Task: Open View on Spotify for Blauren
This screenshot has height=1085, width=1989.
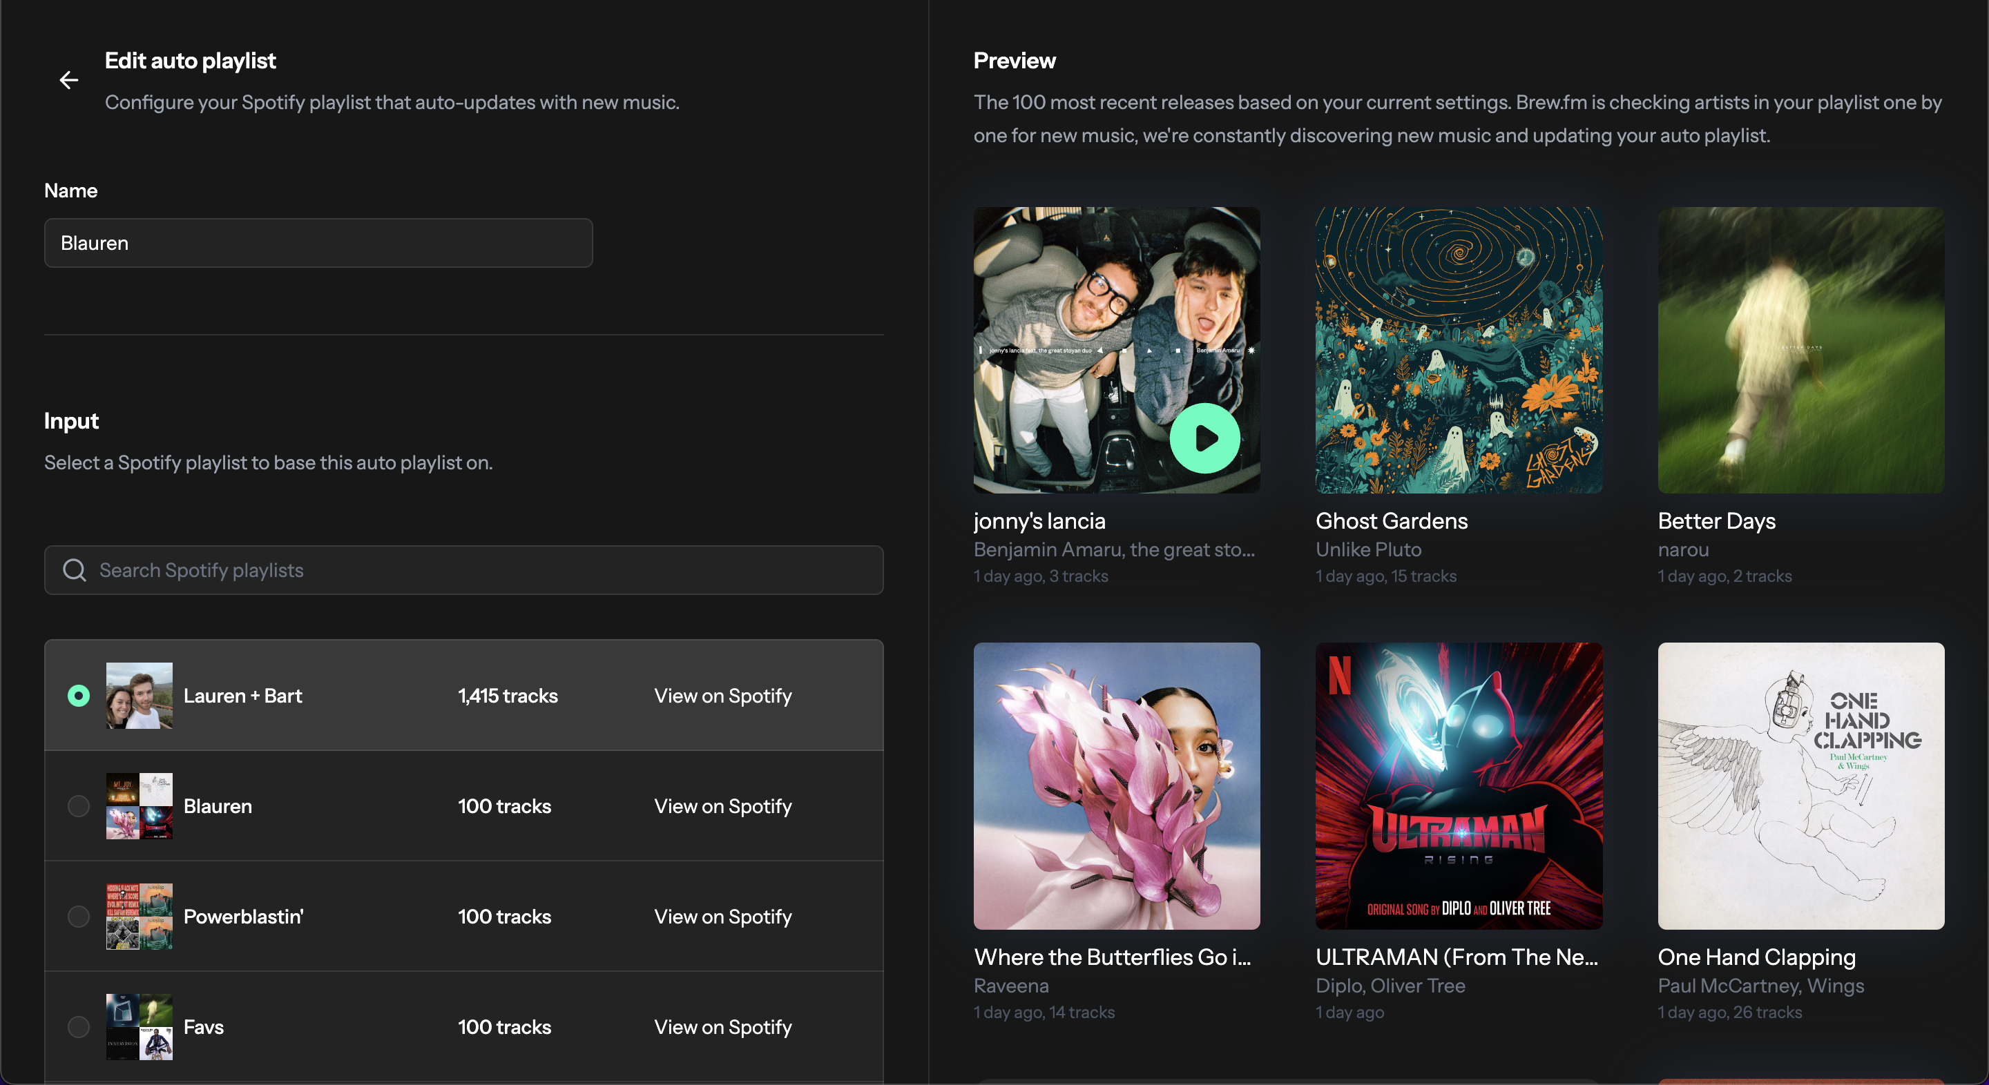Action: click(722, 806)
